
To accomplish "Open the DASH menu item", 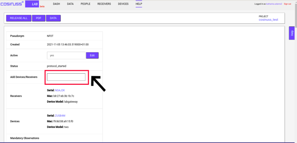I will coord(56,4).
